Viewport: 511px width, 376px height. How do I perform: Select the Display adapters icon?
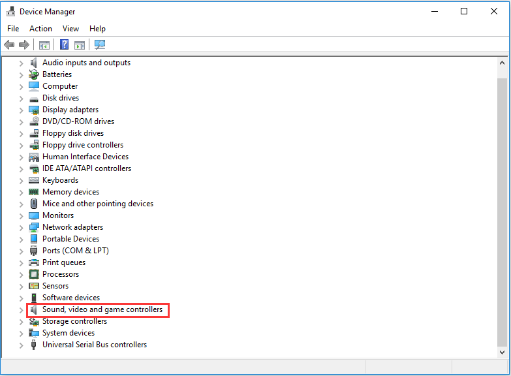pos(33,110)
